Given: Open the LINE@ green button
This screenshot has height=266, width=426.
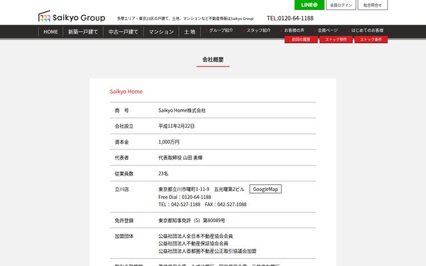Looking at the screenshot, I should pos(309,5).
